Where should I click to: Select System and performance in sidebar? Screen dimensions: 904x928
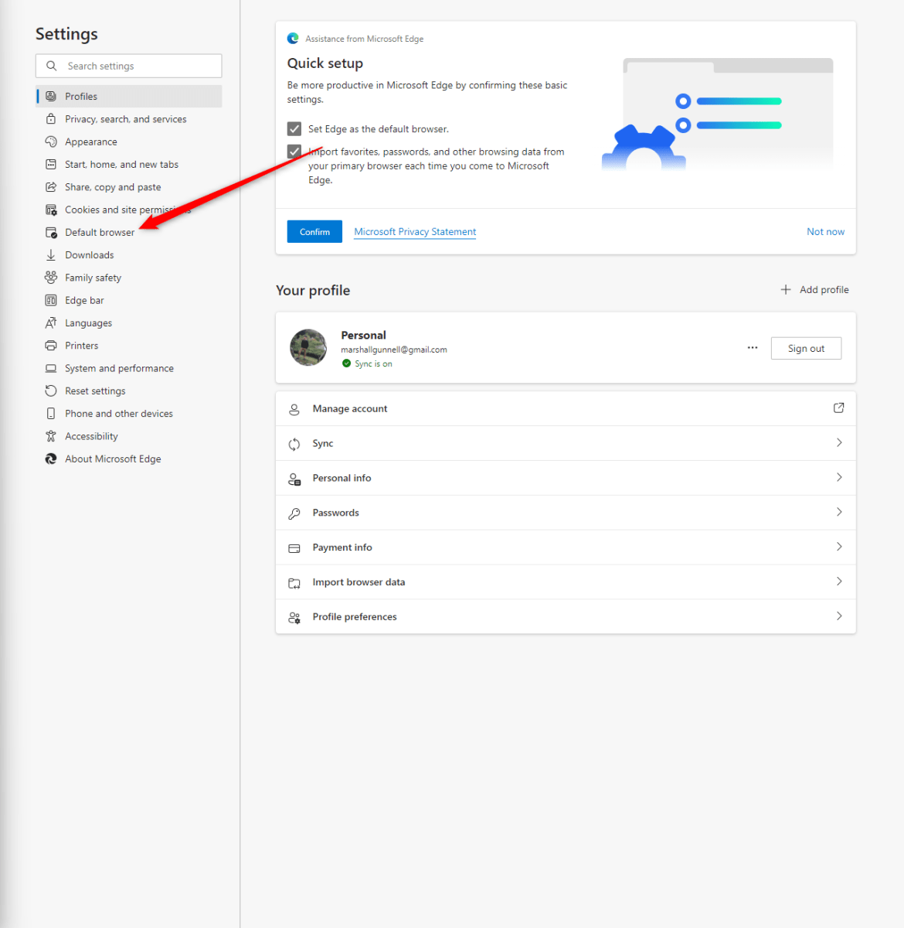coord(120,368)
